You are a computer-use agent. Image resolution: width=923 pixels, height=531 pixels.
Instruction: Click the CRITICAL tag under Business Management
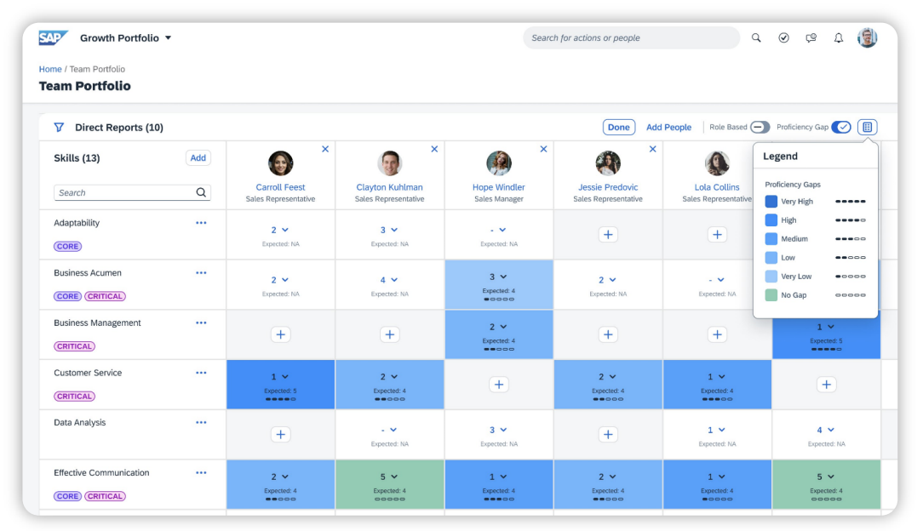click(x=74, y=346)
